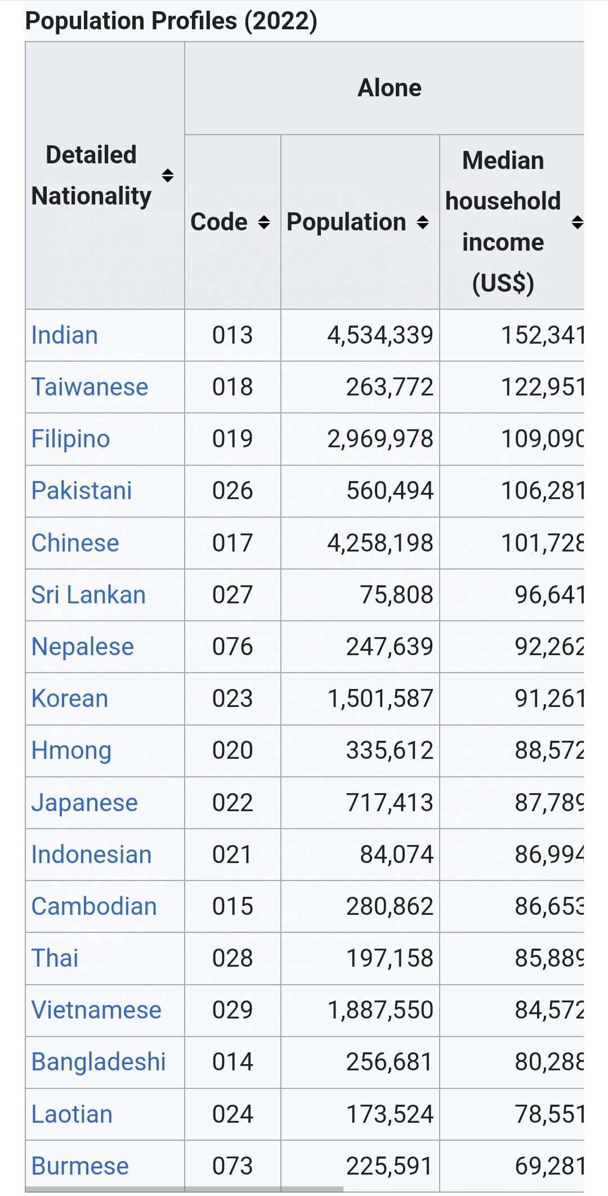Open the Pakistani article link
This screenshot has height=1196, width=608.
pyautogui.click(x=82, y=491)
